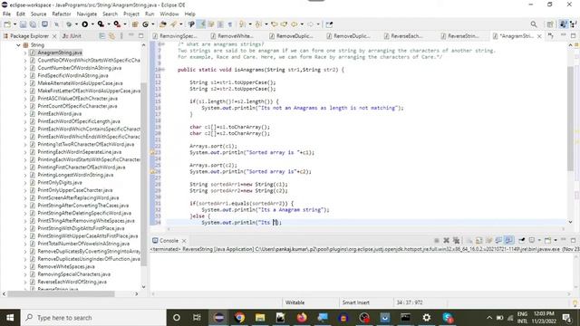The height and width of the screenshot is (326, 580).
Task: Open the Navigate menu
Action: tap(87, 14)
